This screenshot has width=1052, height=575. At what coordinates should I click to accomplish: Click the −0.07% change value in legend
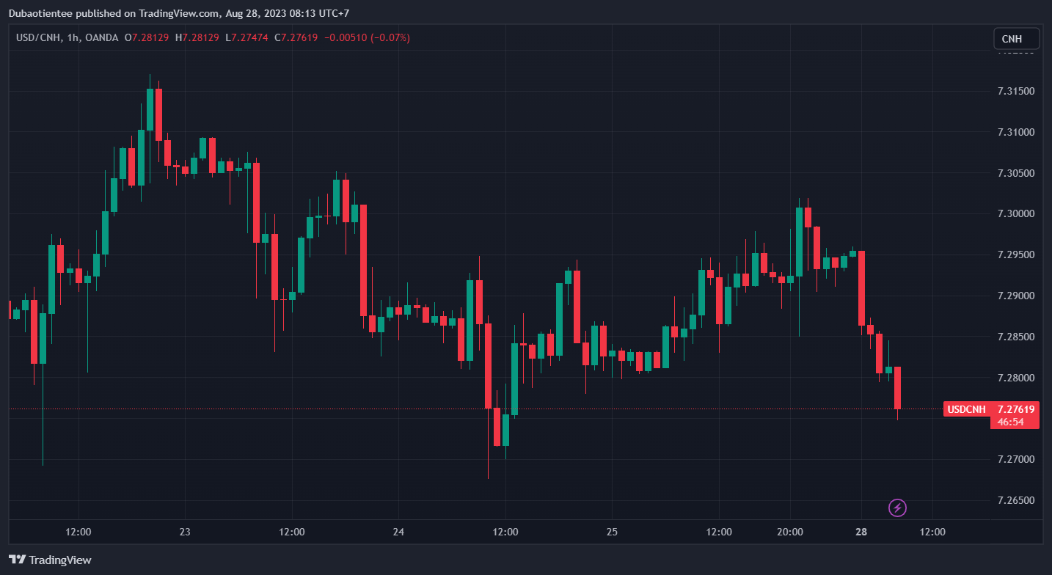point(390,37)
